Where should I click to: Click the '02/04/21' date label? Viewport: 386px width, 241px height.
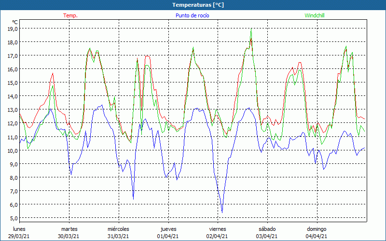218,236
